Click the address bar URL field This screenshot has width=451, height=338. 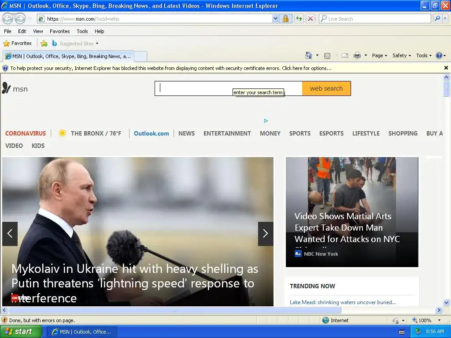point(155,18)
